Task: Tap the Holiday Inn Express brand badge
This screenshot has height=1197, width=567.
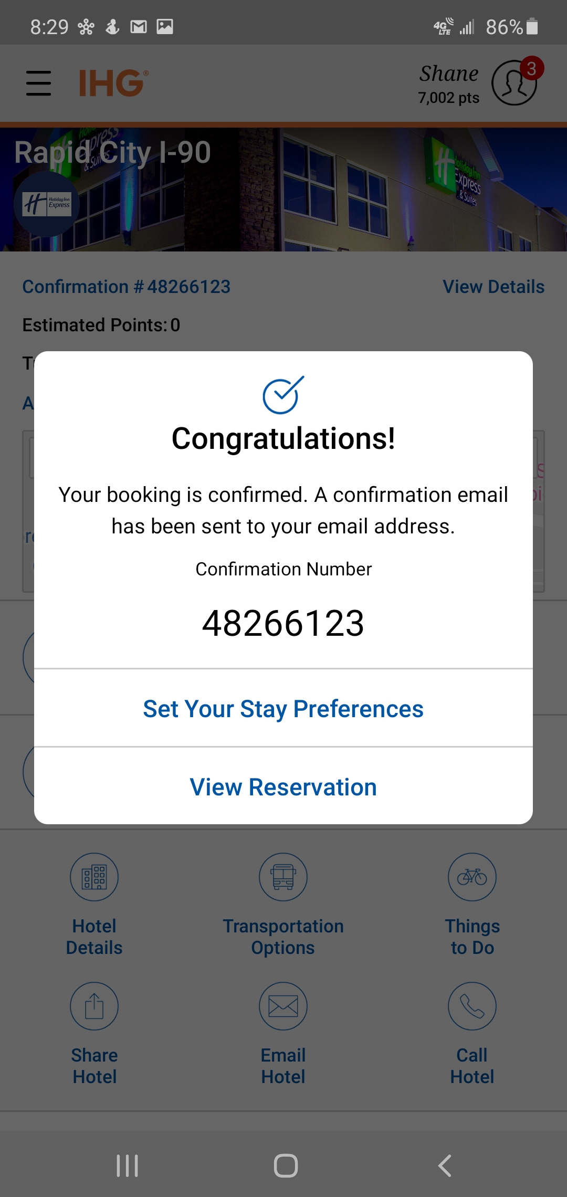Action: [47, 204]
